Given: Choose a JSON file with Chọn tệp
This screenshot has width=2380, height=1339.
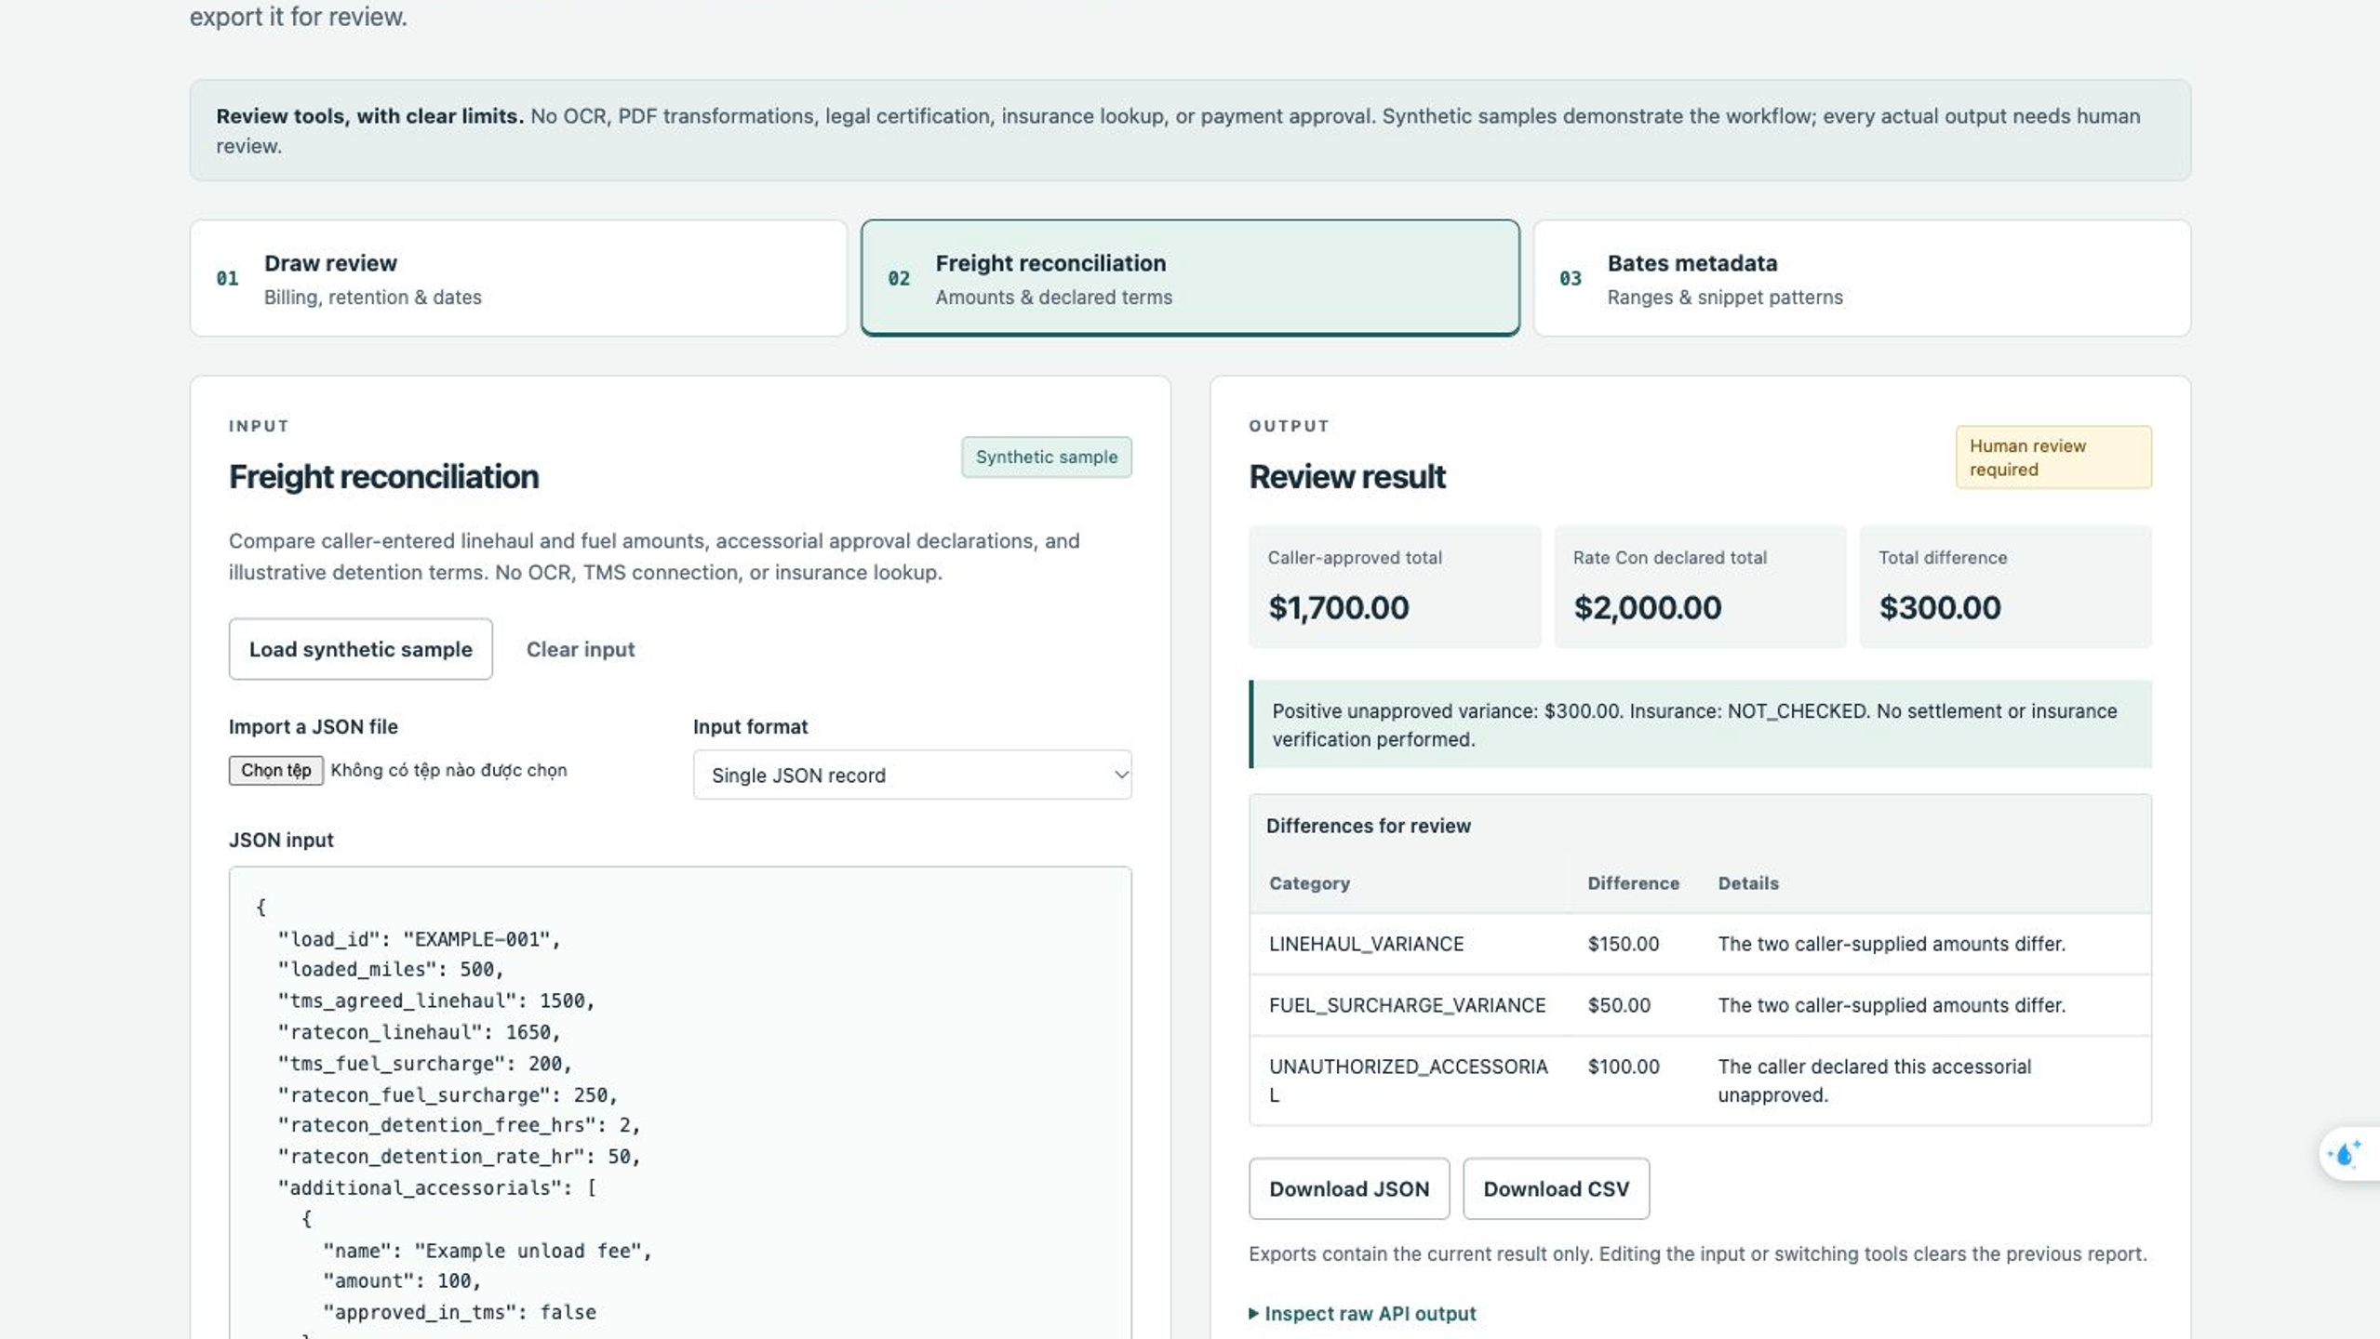Looking at the screenshot, I should tap(276, 770).
